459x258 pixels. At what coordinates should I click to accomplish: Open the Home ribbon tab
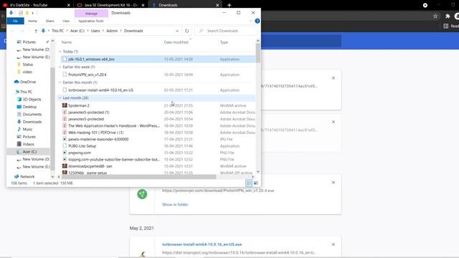(32, 21)
